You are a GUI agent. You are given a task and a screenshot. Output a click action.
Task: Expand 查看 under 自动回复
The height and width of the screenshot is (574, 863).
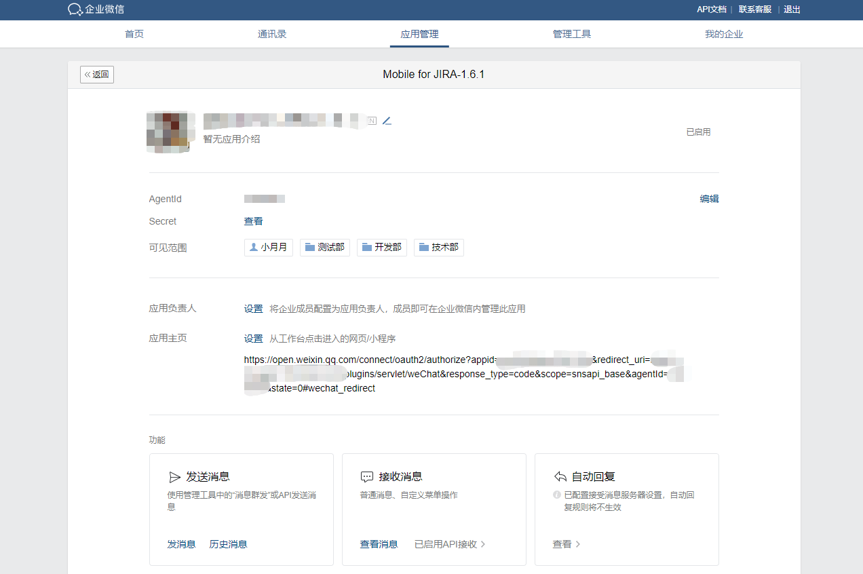[566, 544]
